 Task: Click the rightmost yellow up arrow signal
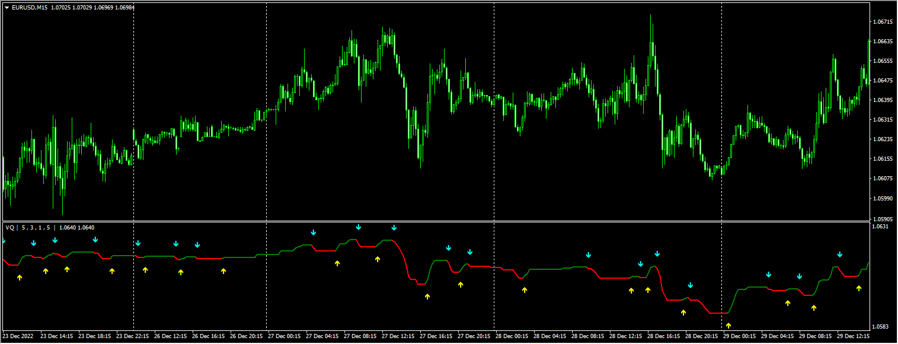859,288
